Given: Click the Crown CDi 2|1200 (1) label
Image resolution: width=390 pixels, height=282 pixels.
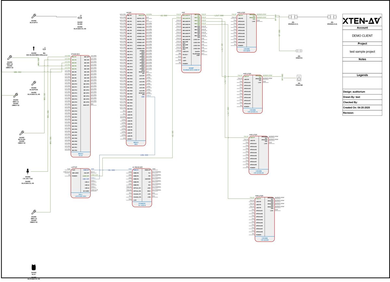Looking at the screenshot, I should 253,111.
